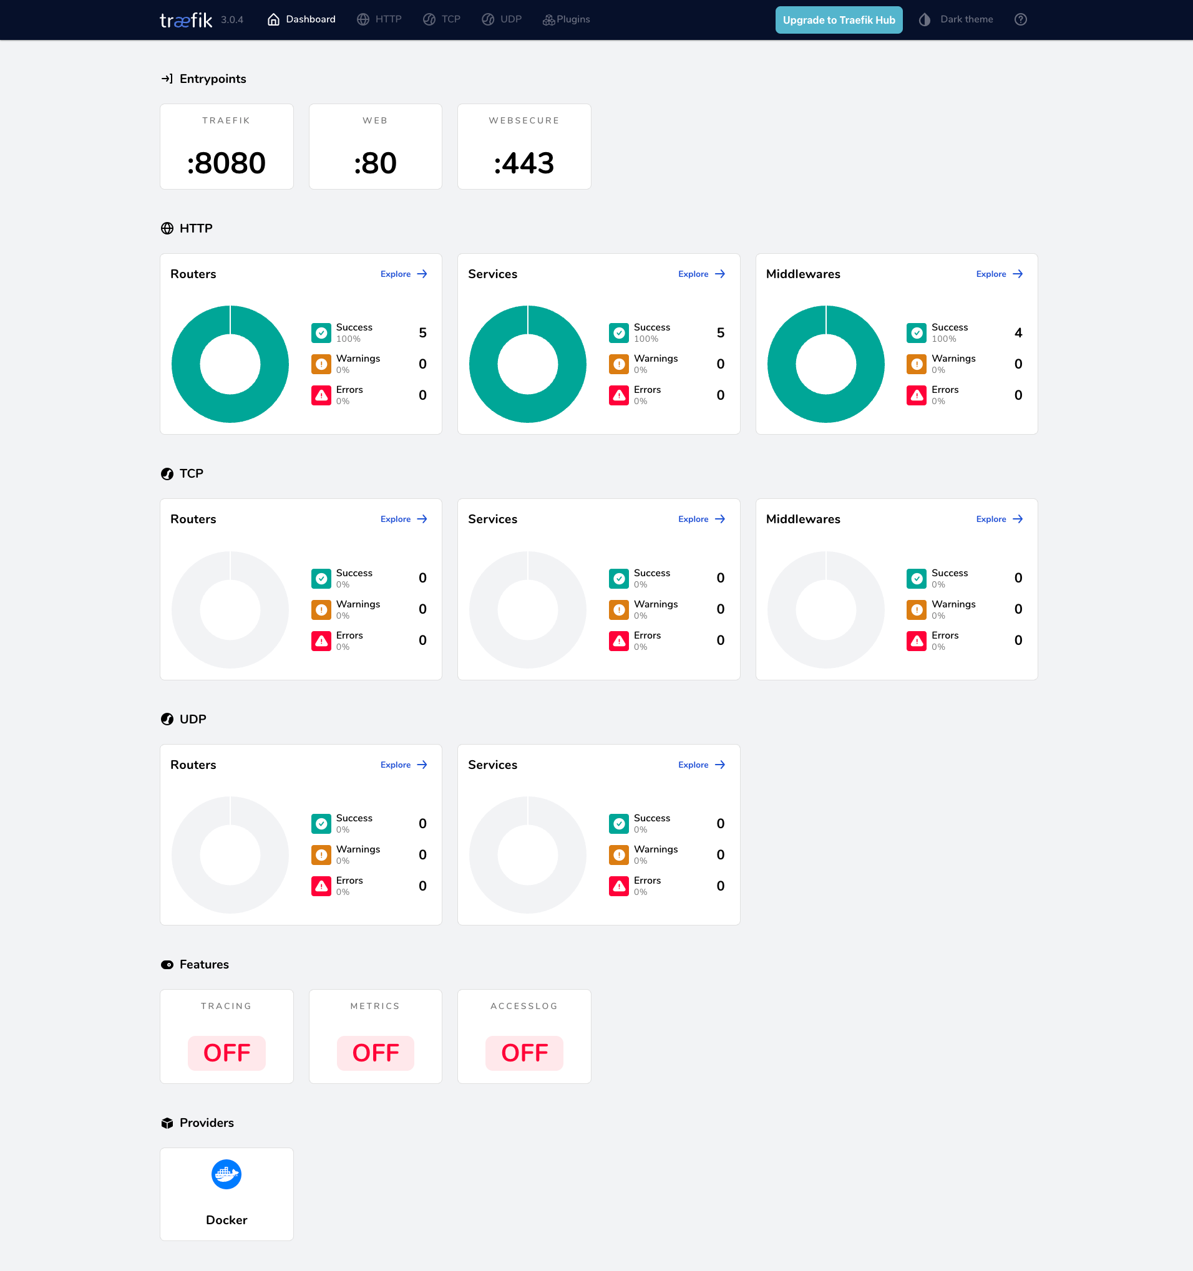This screenshot has width=1193, height=1271.
Task: Click the ACCESSLOG OFF indicator
Action: coord(524,1052)
